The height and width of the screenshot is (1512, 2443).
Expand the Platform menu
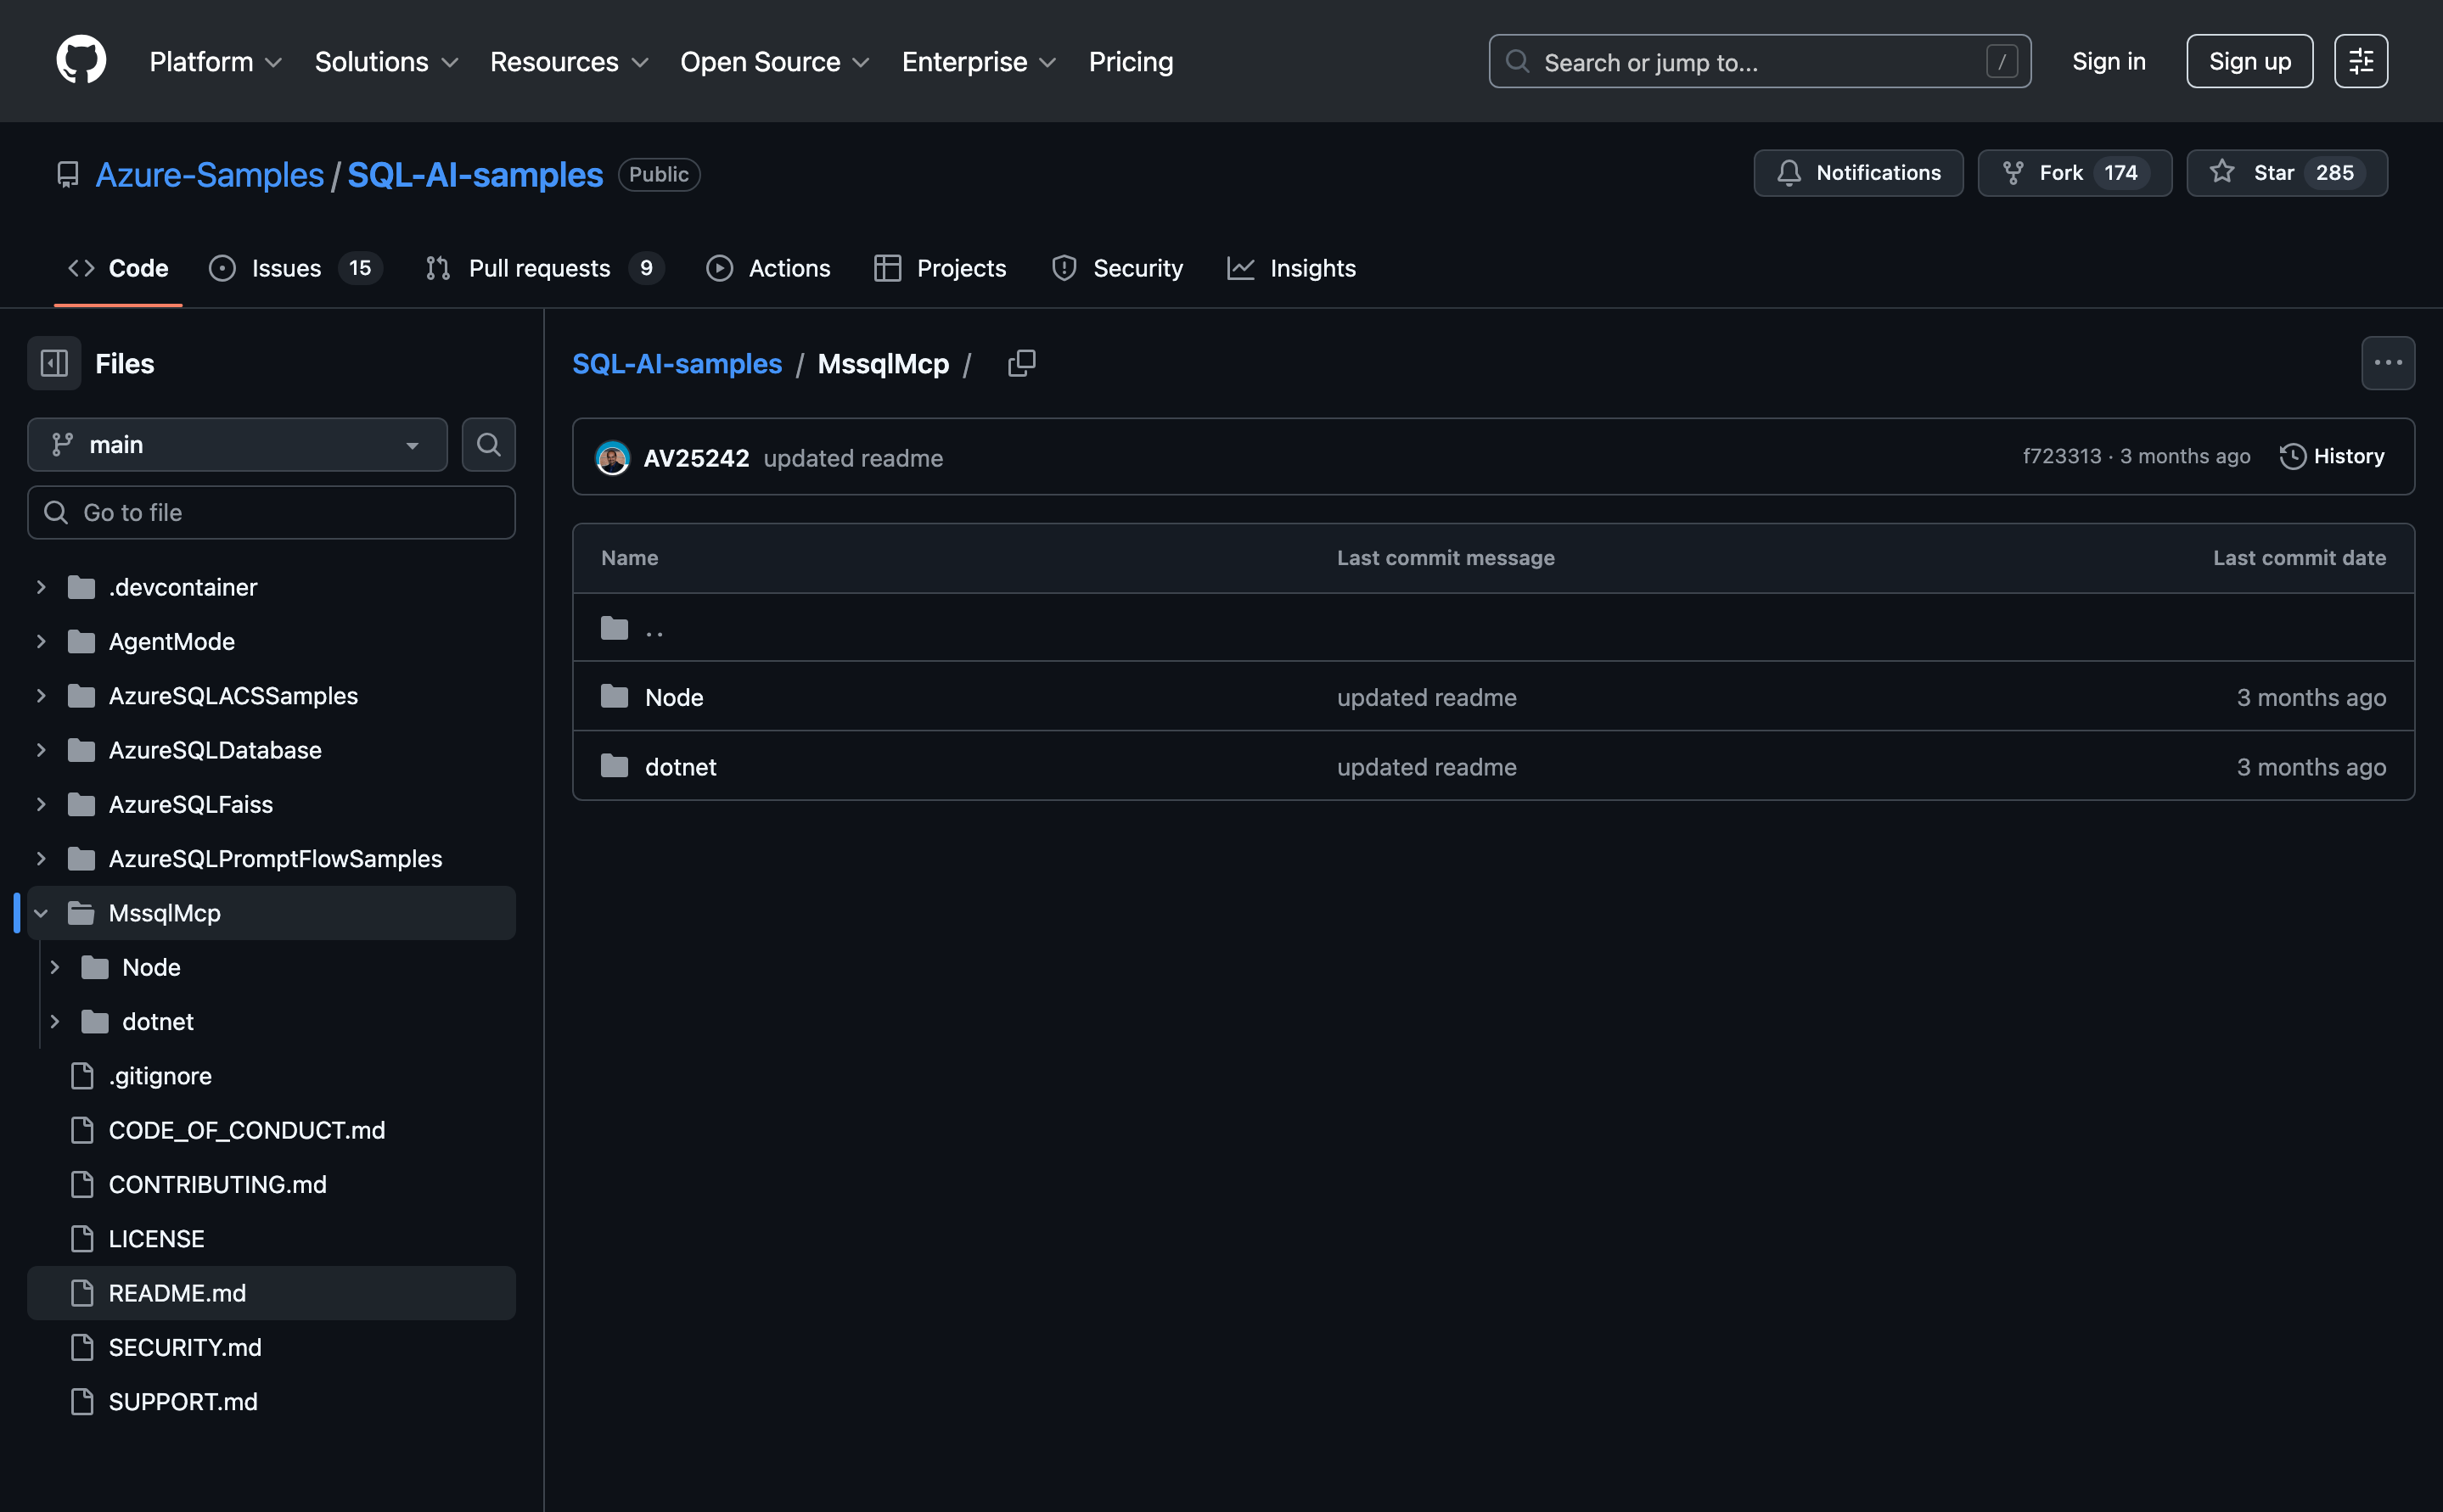[215, 61]
